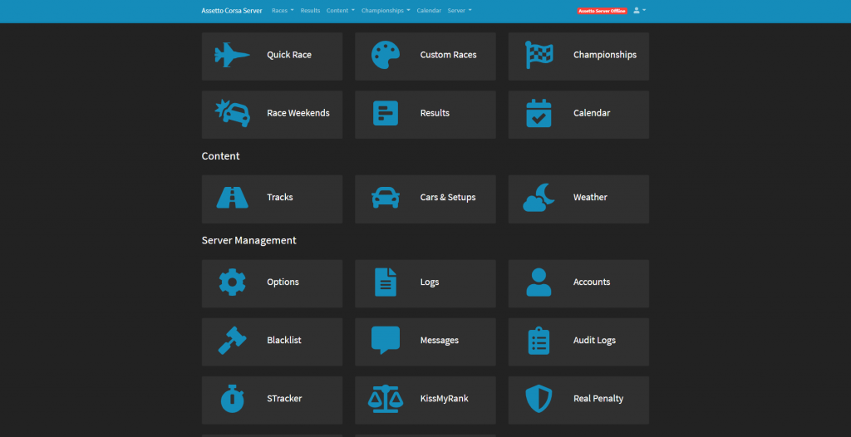Open the Messages card label
Image resolution: width=851 pixels, height=437 pixels.
point(439,341)
